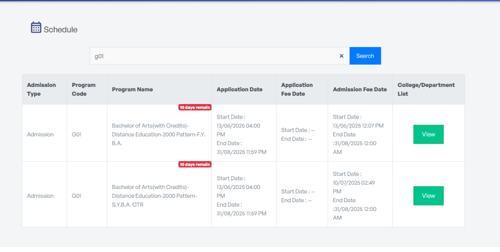Select the Bachelor of Arts F.Y.B.A. program name

[151, 134]
